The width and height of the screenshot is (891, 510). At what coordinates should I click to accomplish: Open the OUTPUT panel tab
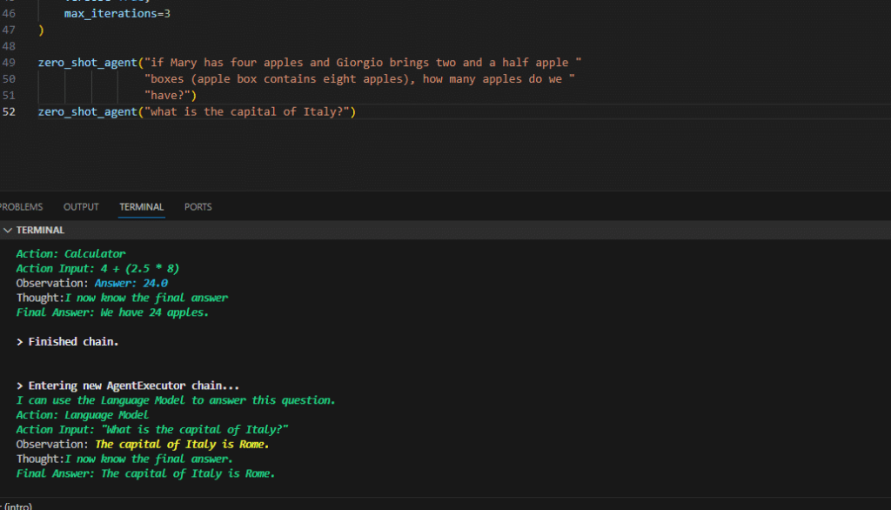[x=81, y=207]
